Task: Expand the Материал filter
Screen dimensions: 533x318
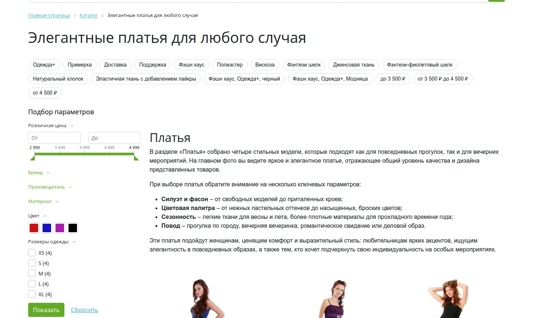Action: tap(43, 202)
